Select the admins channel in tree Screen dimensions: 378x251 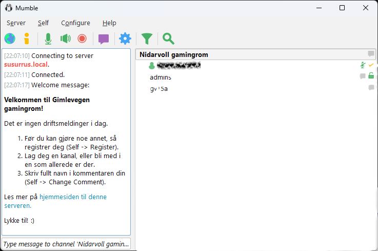[160, 77]
